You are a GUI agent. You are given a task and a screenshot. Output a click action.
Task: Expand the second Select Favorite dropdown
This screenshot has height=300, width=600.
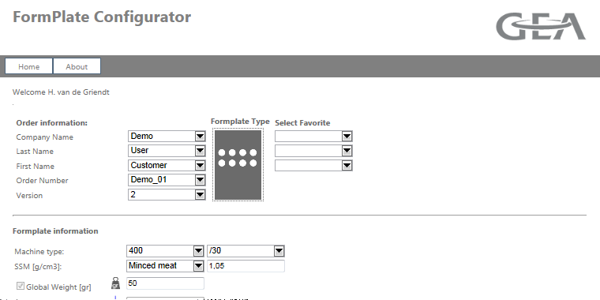click(313, 151)
